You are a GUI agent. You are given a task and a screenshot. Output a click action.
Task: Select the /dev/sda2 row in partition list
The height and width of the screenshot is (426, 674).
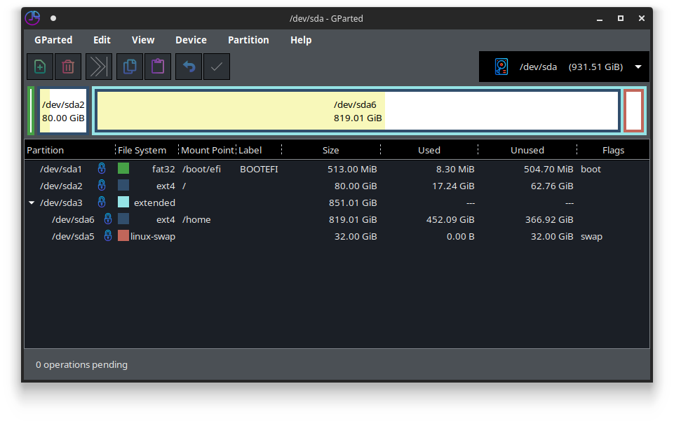coord(337,186)
